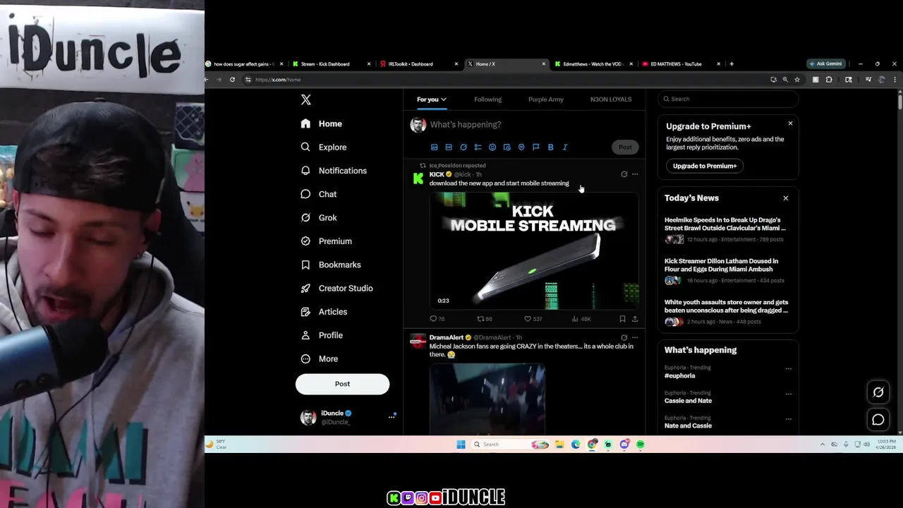Open Bookmarks in the sidebar
903x508 pixels.
[x=330, y=265]
